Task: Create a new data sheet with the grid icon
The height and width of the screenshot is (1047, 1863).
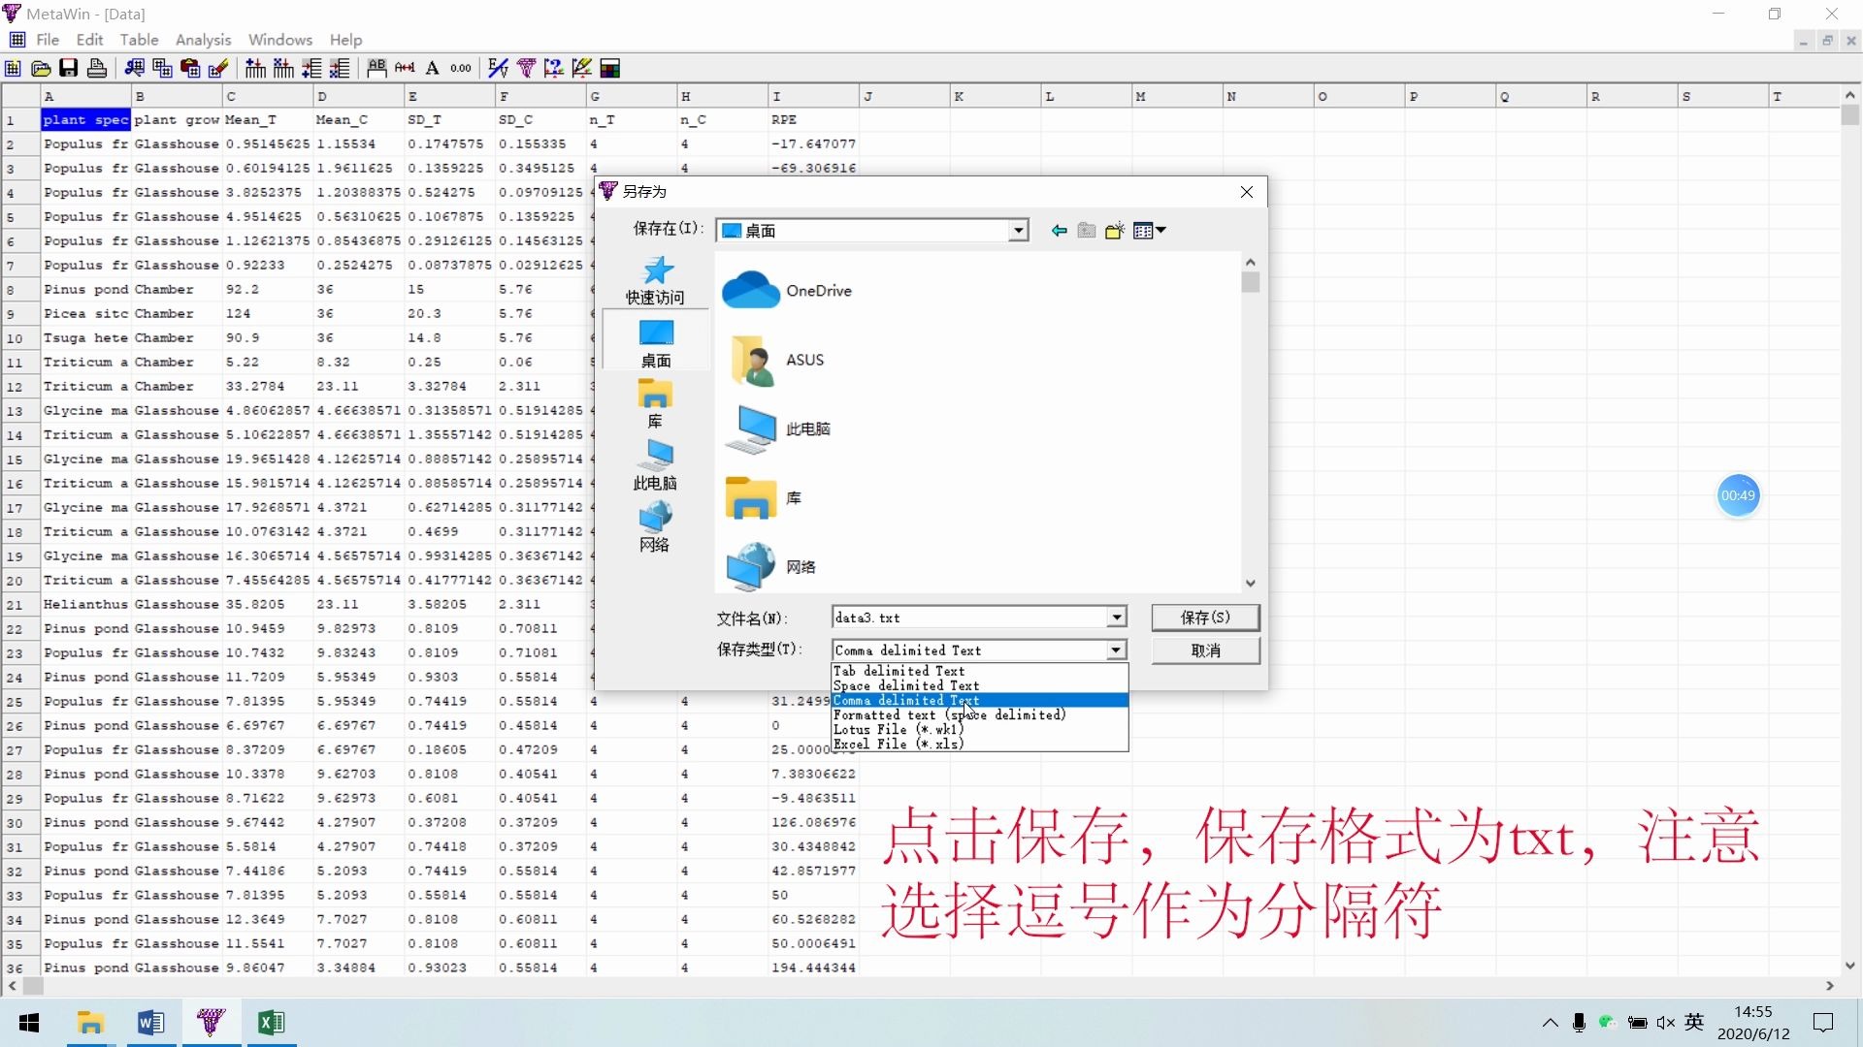Action: point(12,68)
